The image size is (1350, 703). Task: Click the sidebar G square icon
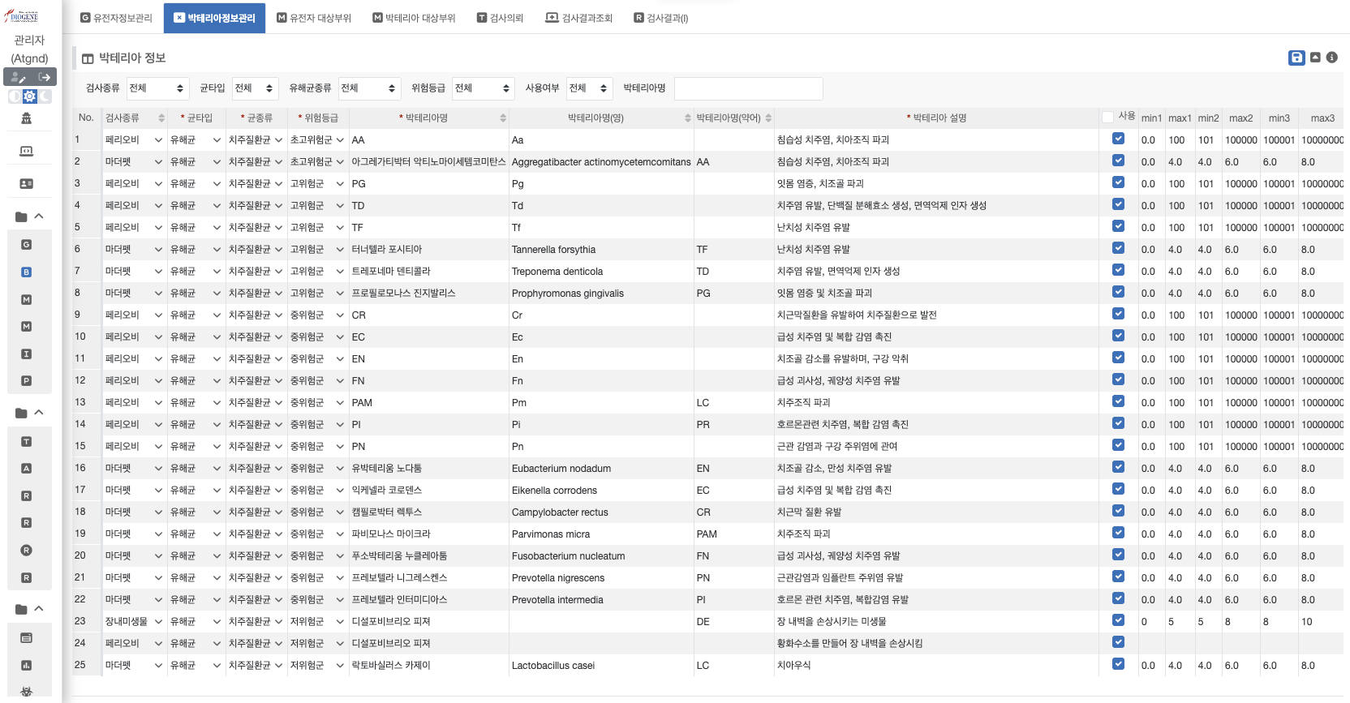26,245
